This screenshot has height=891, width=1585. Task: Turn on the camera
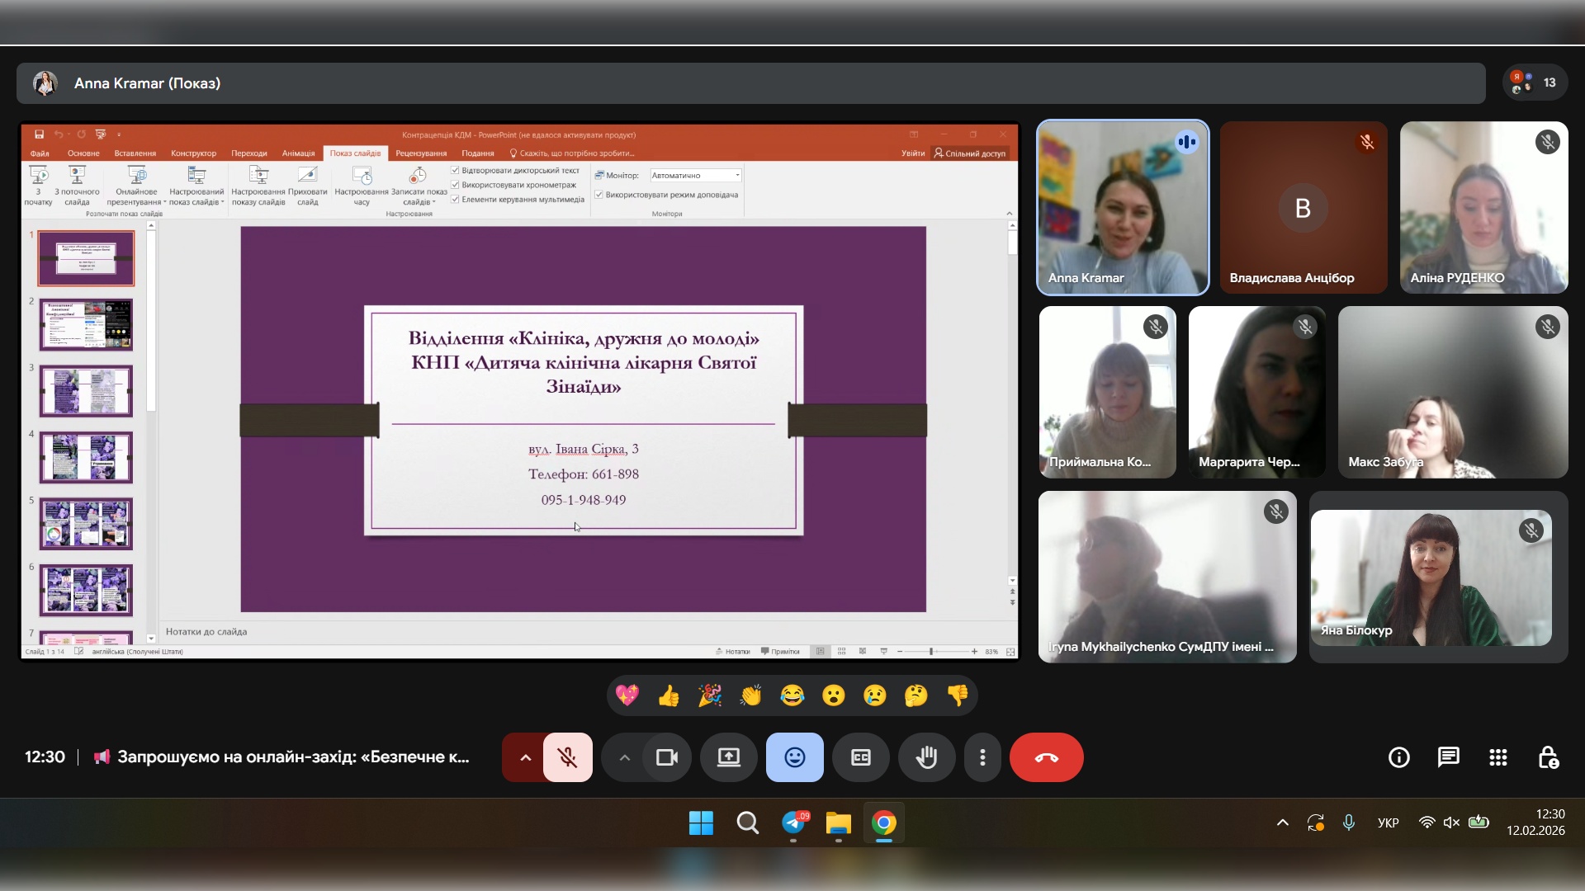point(666,757)
